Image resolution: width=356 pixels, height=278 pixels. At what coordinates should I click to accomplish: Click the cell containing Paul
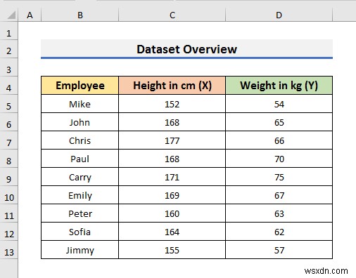click(x=80, y=159)
